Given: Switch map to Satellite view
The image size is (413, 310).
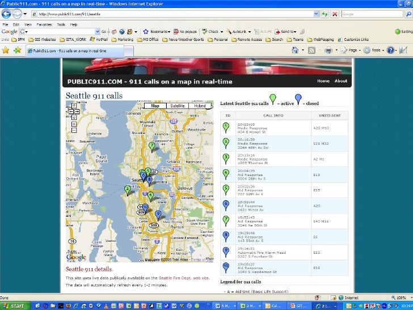Looking at the screenshot, I should 178,106.
